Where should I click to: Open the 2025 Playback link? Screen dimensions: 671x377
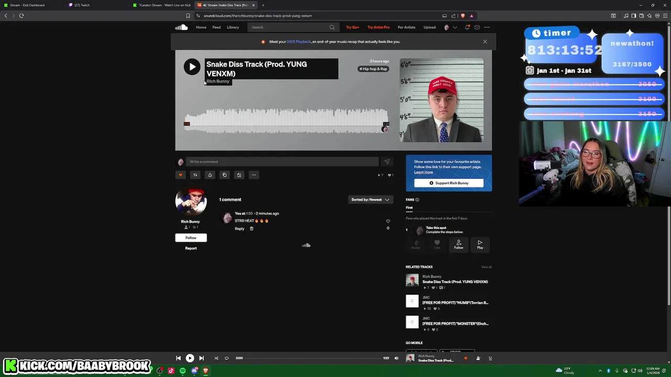pyautogui.click(x=299, y=42)
